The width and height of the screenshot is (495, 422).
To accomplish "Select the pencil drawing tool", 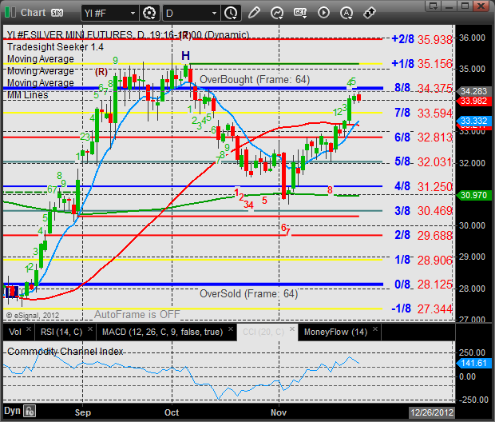I will (x=254, y=13).
